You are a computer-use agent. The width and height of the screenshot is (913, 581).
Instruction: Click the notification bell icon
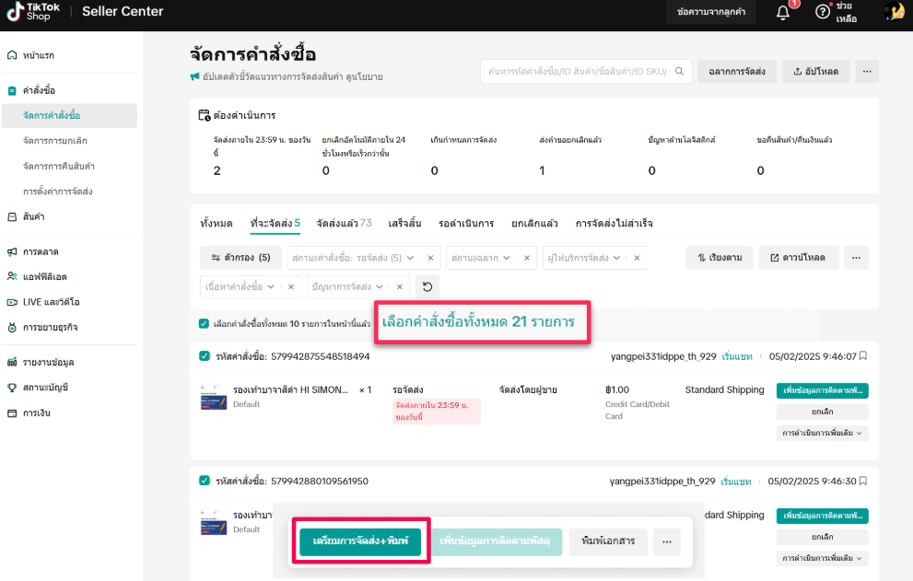(x=783, y=12)
